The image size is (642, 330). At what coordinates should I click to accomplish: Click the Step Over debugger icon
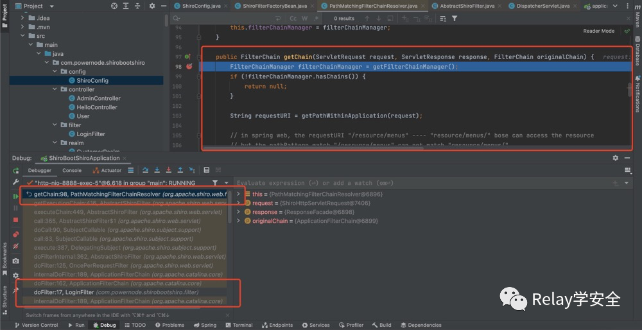145,170
